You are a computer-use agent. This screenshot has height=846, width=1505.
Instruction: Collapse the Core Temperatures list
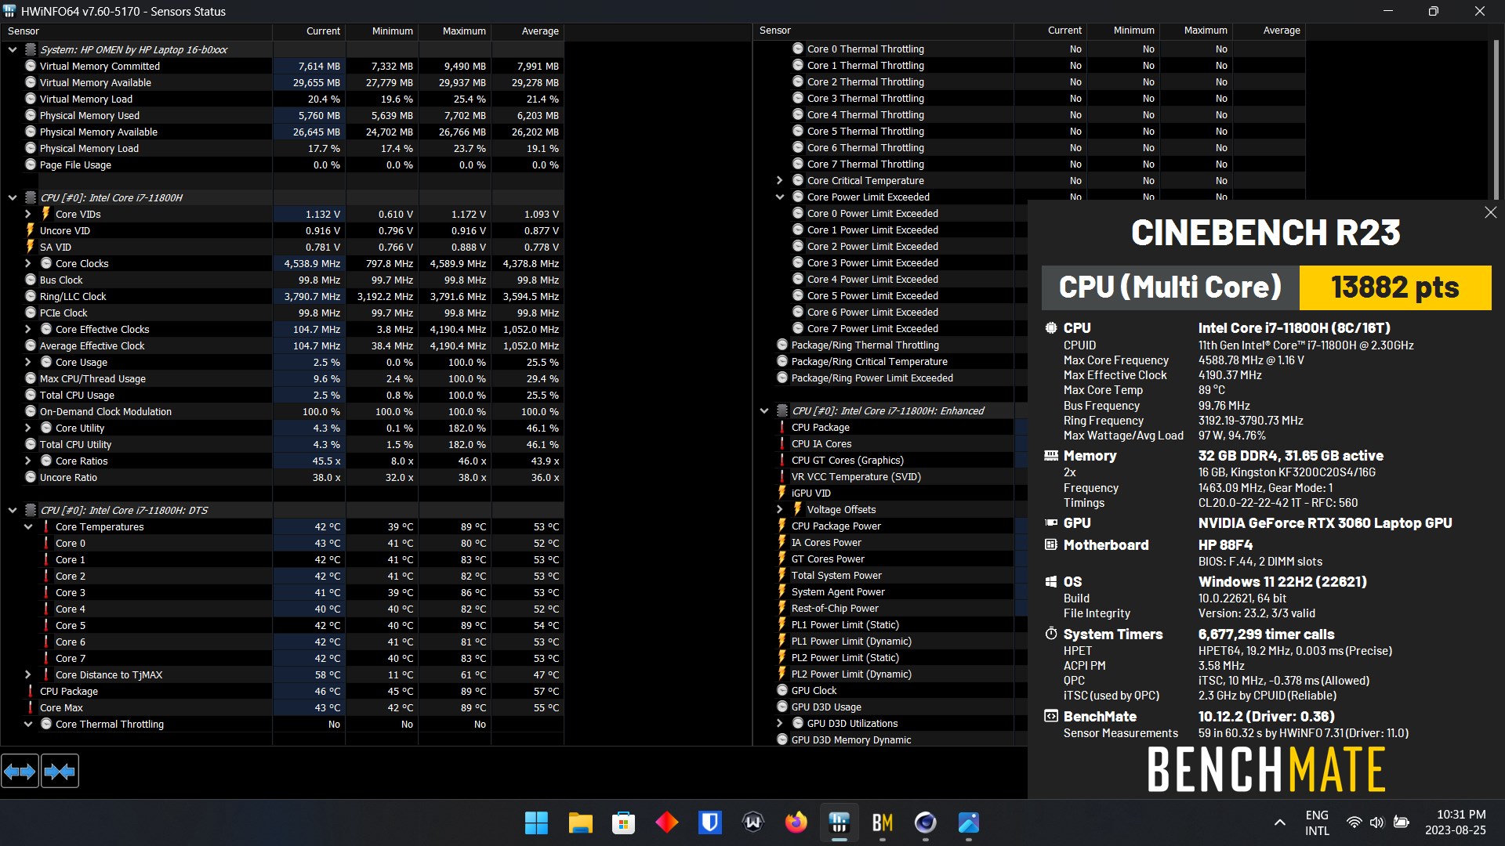click(x=28, y=526)
